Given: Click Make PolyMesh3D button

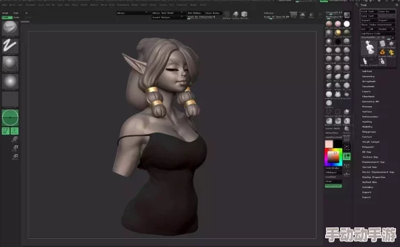Looking at the screenshot, I should pyautogui.click(x=382, y=25).
